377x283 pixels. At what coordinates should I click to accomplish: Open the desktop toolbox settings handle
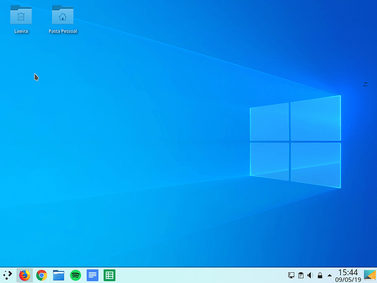click(366, 84)
